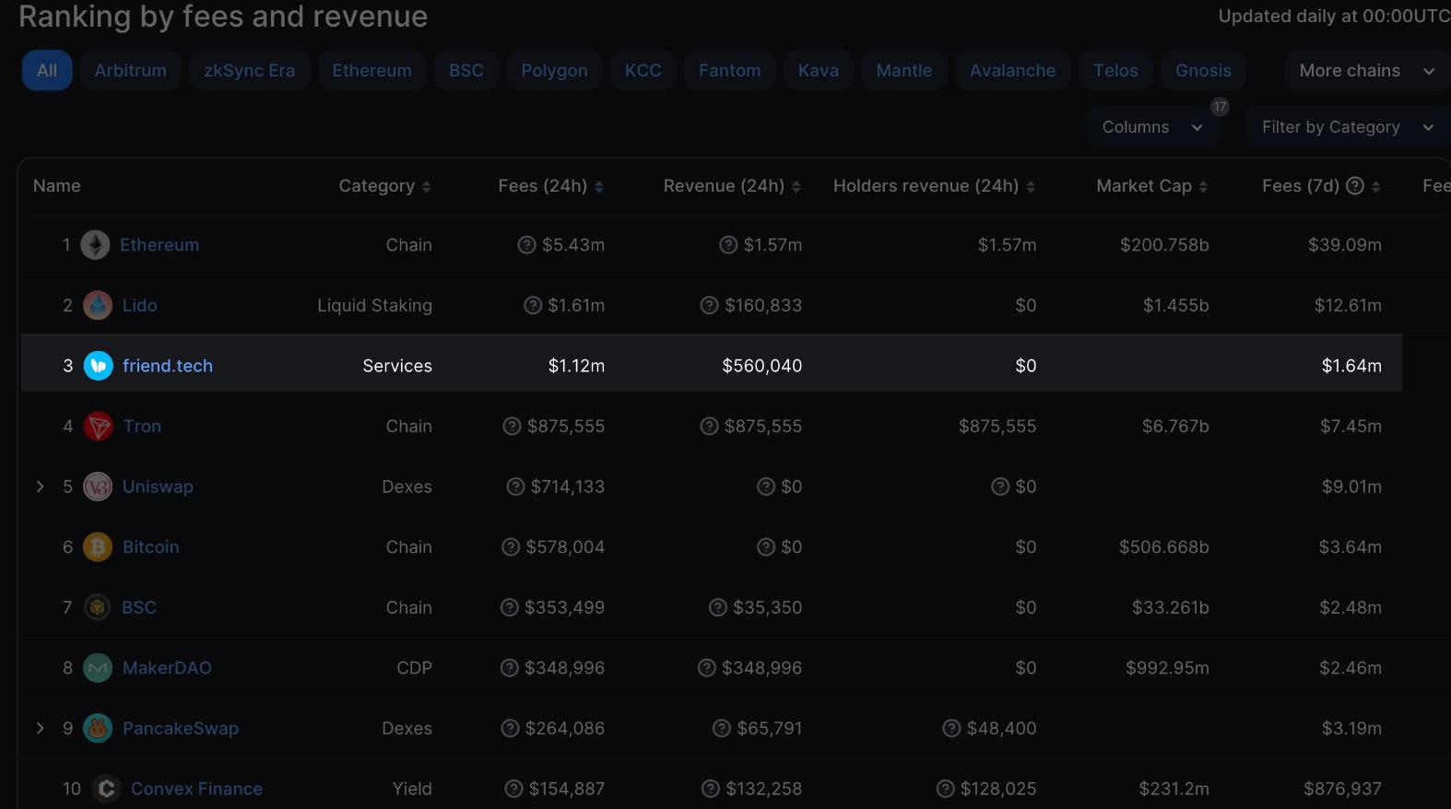
Task: Open the Uniswap protocol link
Action: click(x=158, y=487)
